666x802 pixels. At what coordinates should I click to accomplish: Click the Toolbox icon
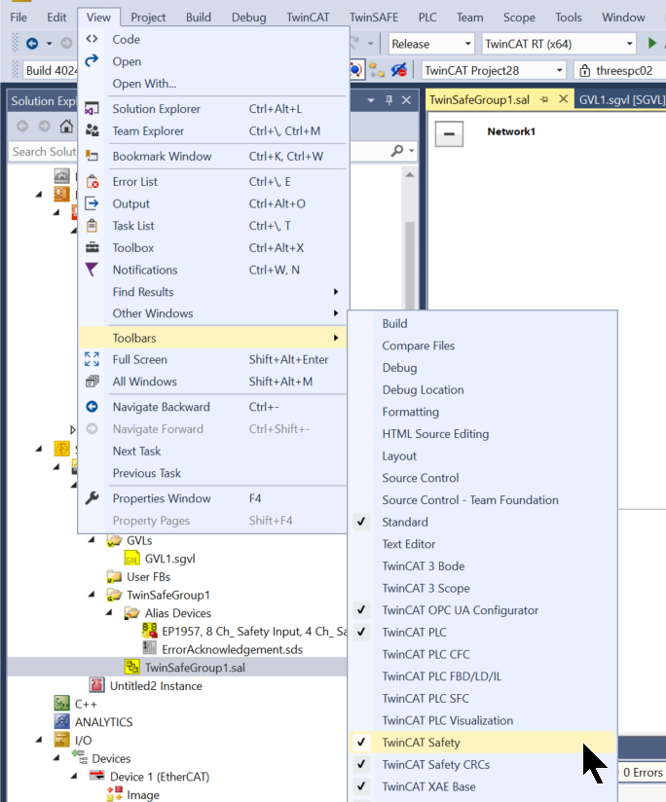click(92, 247)
